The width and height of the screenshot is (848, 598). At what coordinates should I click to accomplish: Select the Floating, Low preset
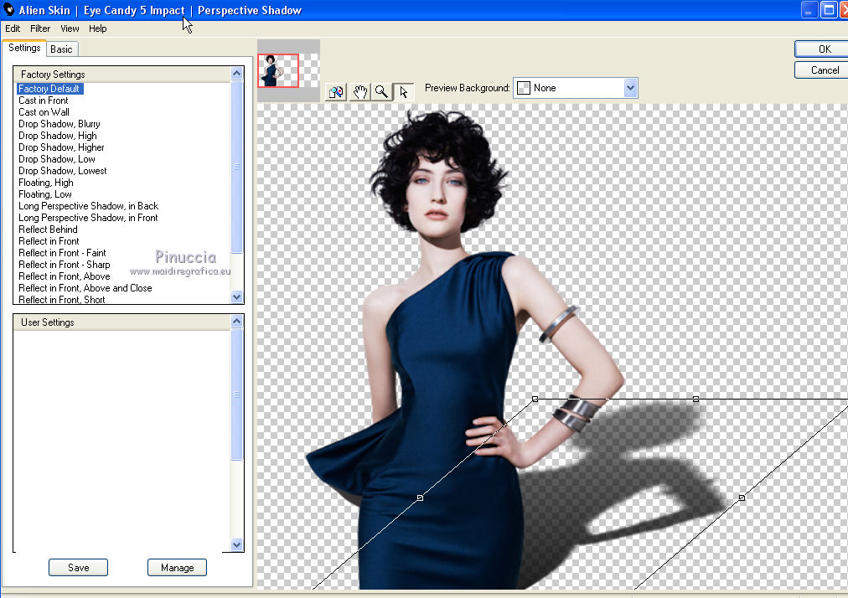(x=45, y=194)
